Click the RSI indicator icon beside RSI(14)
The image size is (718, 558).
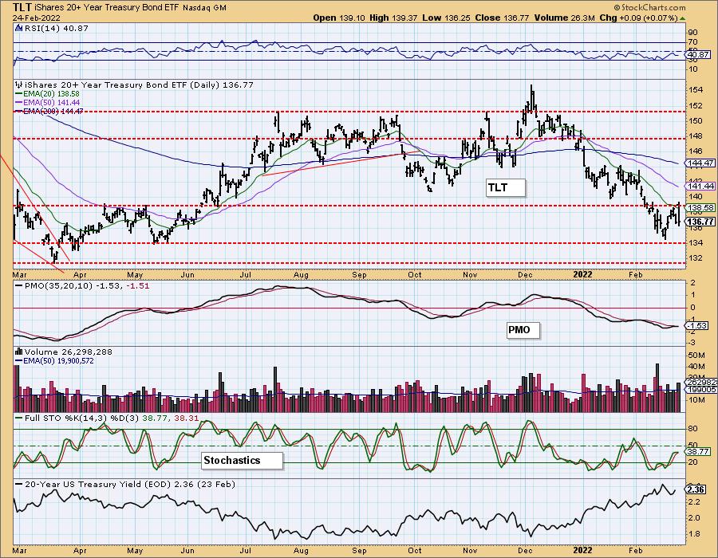(18, 29)
